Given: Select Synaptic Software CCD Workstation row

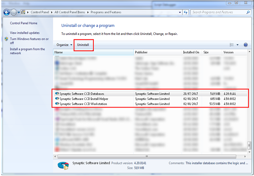Looking at the screenshot, I should coord(150,104).
